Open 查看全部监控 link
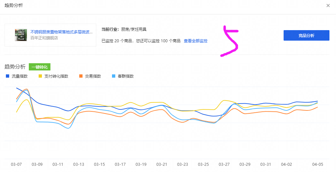The image size is (336, 172). [196, 41]
